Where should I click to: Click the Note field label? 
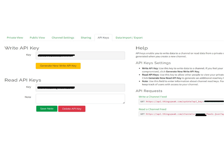28,97
